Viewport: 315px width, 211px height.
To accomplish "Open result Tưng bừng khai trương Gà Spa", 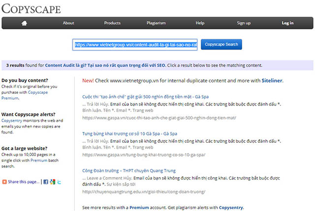I will 129,133.
